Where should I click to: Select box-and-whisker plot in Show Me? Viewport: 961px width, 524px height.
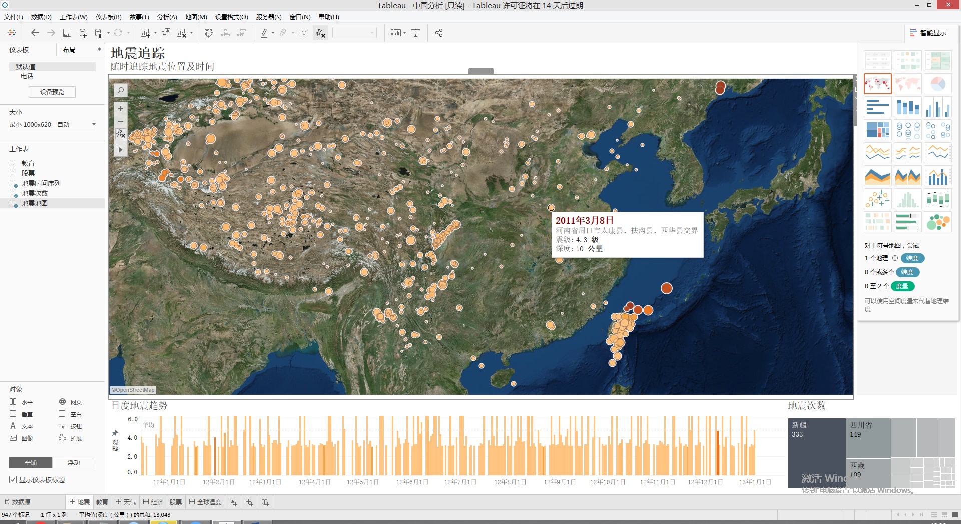tap(938, 199)
